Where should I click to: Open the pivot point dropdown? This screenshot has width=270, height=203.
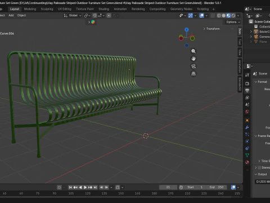pyautogui.click(x=87, y=16)
